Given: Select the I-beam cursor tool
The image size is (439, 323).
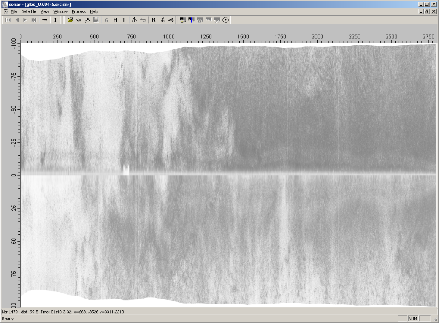Looking at the screenshot, I should click(55, 20).
